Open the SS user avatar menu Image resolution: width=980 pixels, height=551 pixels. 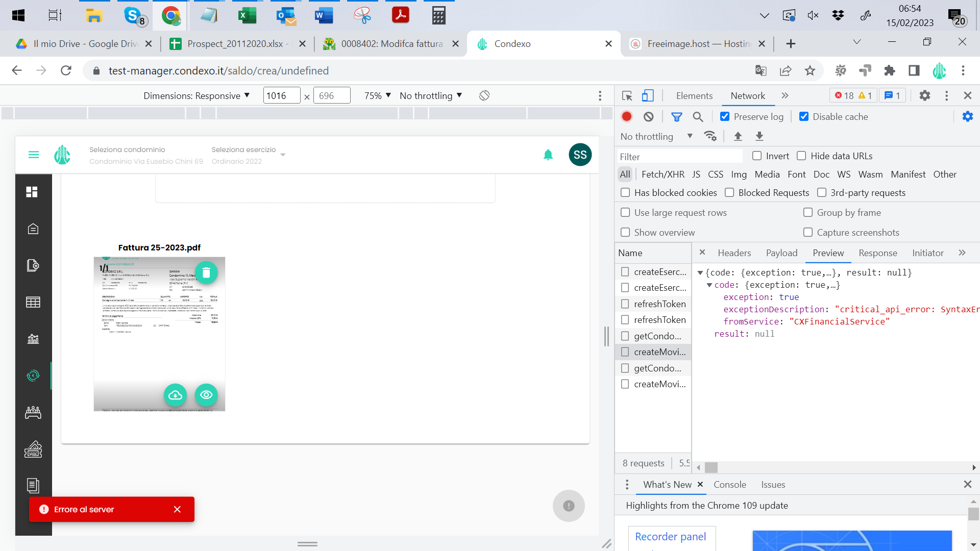click(x=580, y=155)
